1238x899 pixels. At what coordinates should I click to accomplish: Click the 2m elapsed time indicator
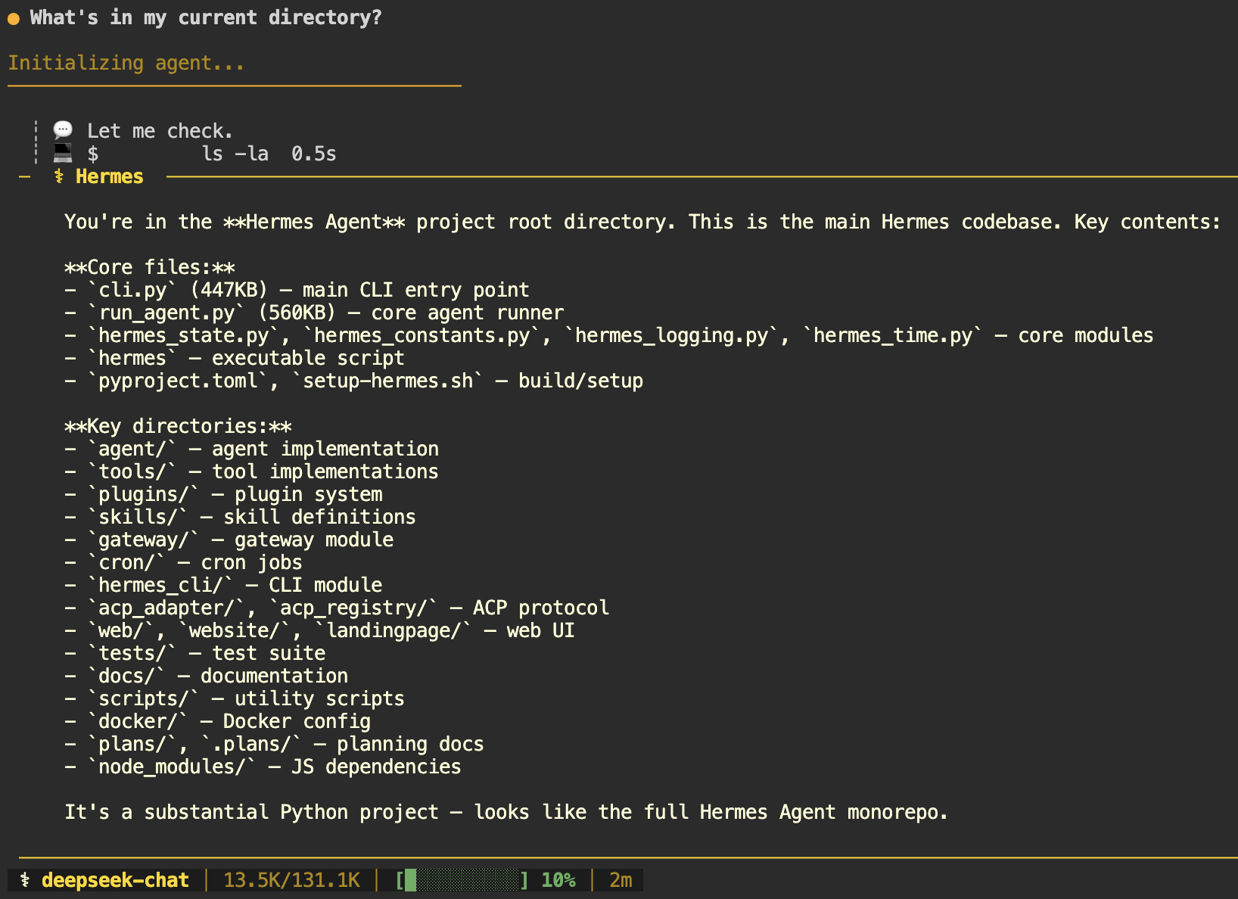(x=621, y=879)
